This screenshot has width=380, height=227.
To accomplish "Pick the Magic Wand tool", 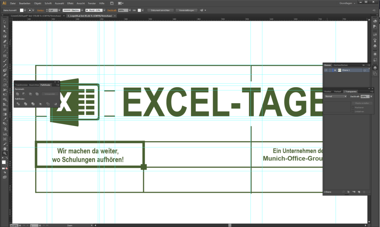I will pyautogui.click(x=5, y=32).
